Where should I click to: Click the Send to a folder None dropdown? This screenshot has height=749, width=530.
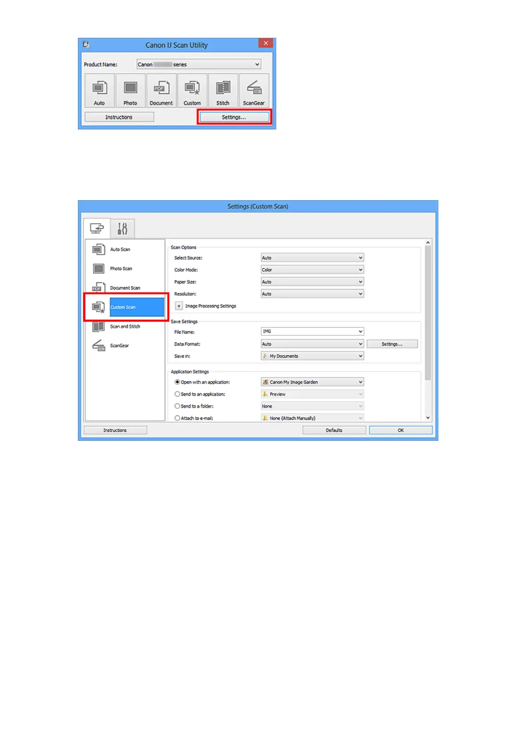[312, 406]
